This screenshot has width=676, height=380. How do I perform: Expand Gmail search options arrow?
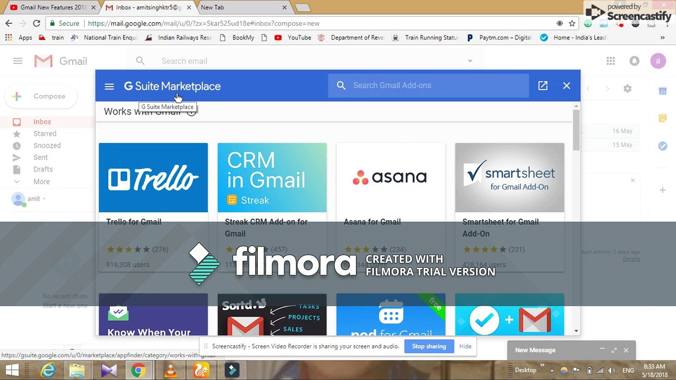click(470, 61)
